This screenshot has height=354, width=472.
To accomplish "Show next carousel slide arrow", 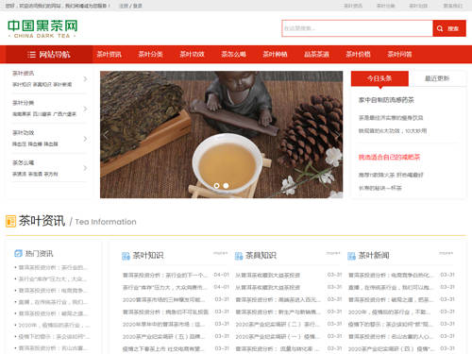I will 337,135.
